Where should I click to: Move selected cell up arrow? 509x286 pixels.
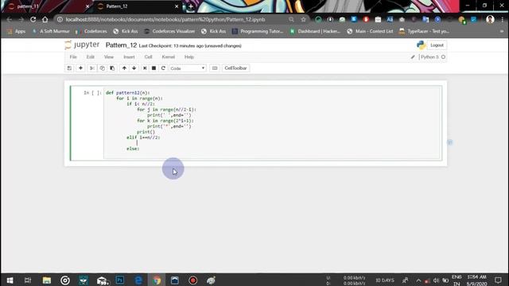click(x=124, y=68)
